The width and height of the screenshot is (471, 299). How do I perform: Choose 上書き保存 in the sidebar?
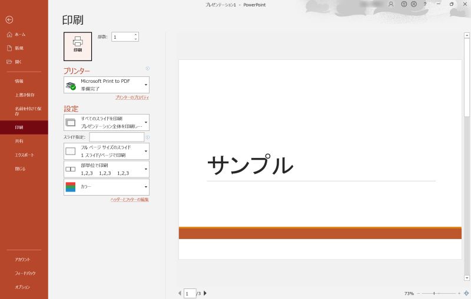[x=24, y=95]
